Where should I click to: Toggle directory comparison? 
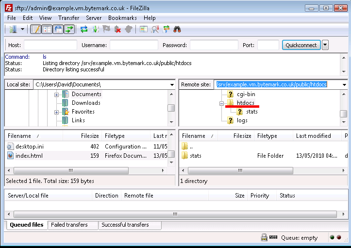pos(155,29)
